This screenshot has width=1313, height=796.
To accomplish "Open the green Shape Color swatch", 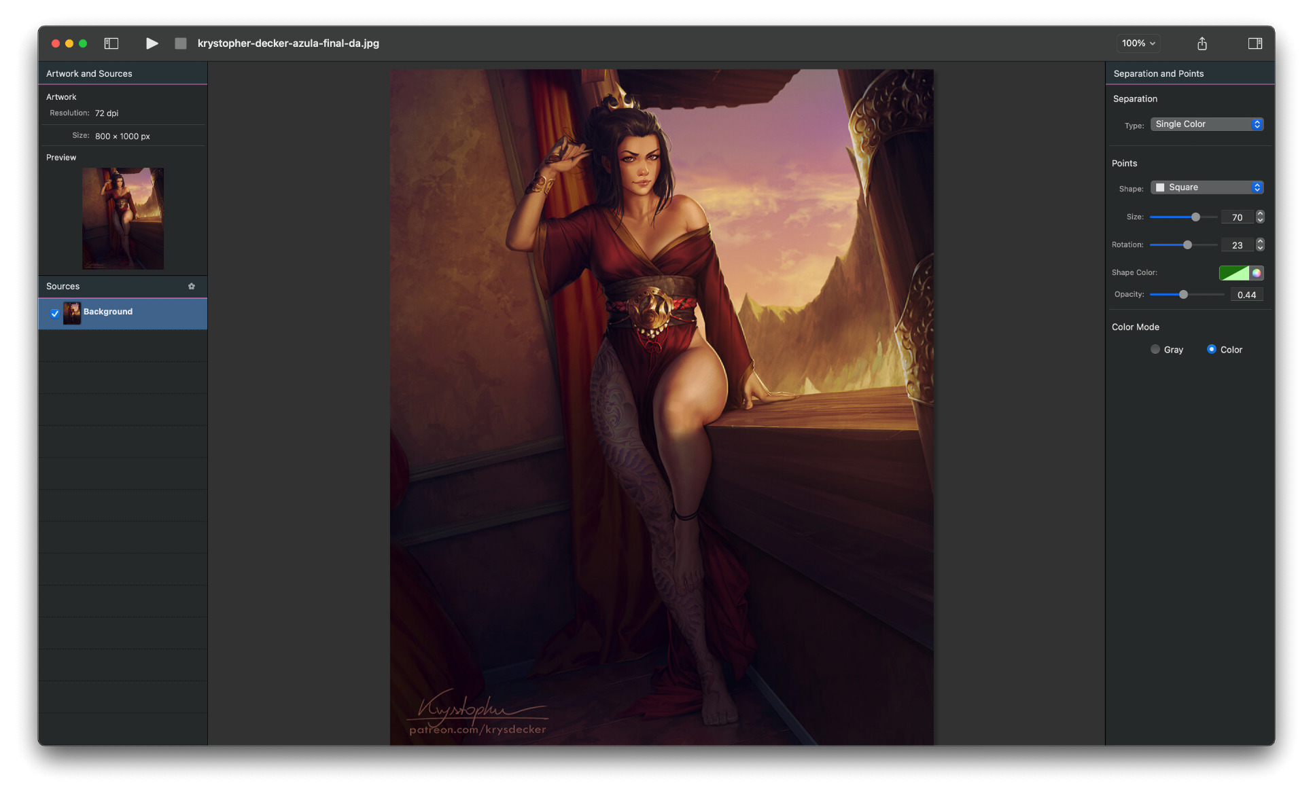I will [x=1234, y=273].
